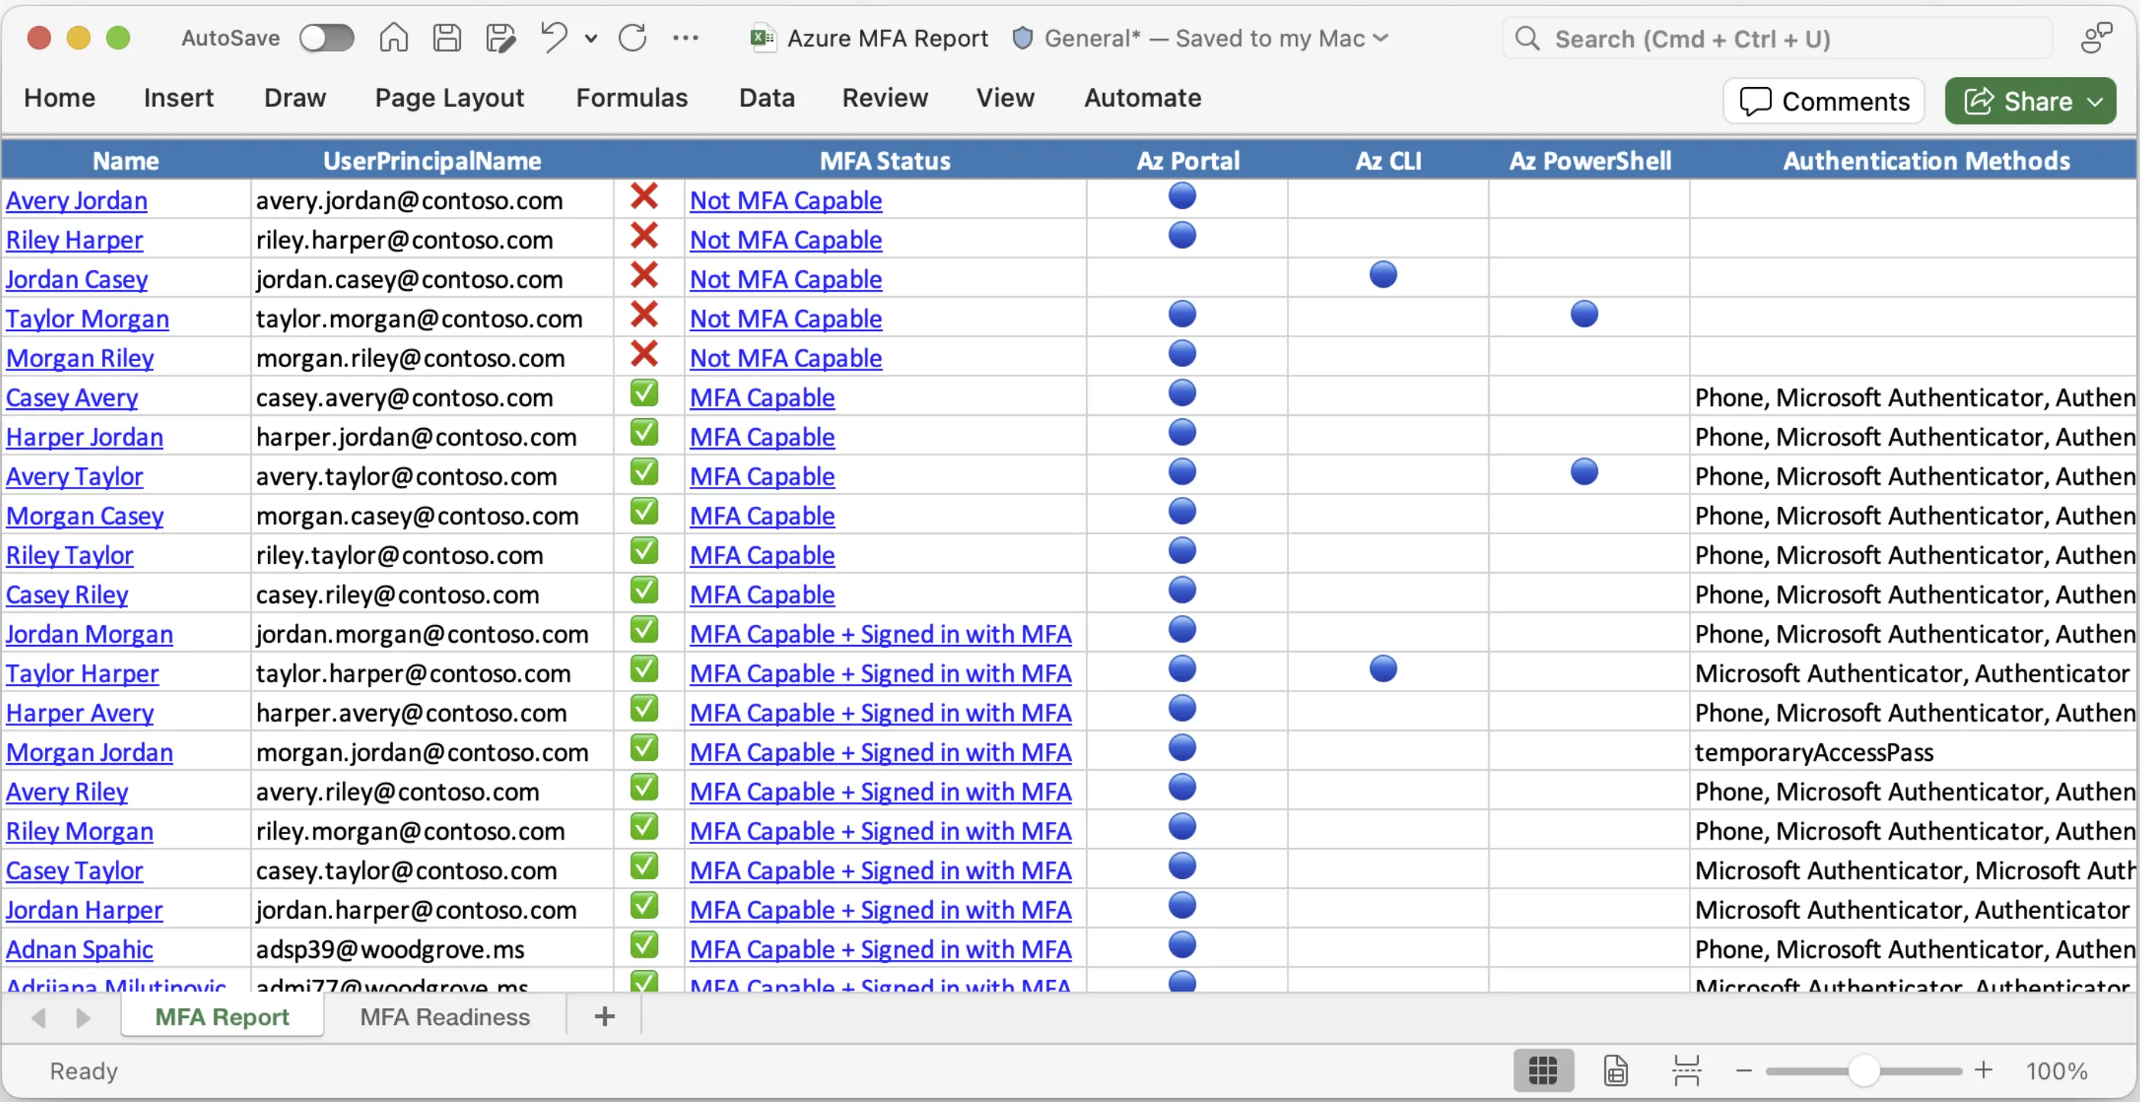This screenshot has width=2140, height=1102.
Task: Select cell 'temporaryAccessPass'
Action: [1913, 752]
